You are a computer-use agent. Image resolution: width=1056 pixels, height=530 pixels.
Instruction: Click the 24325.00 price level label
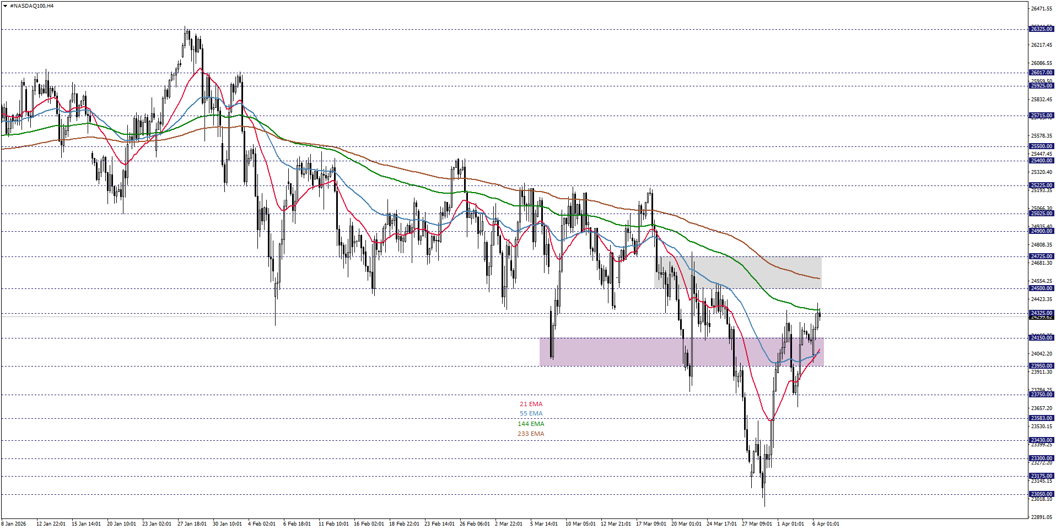click(1041, 313)
